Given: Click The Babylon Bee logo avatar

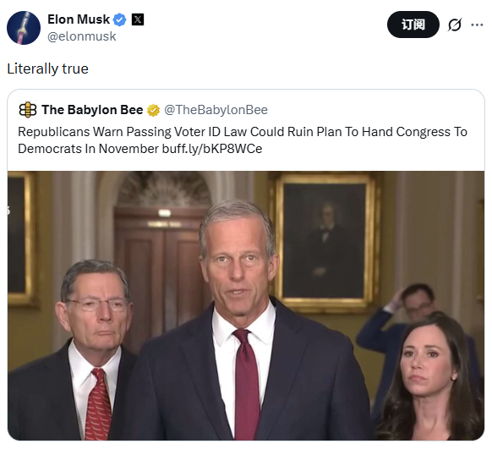Looking at the screenshot, I should tap(28, 110).
